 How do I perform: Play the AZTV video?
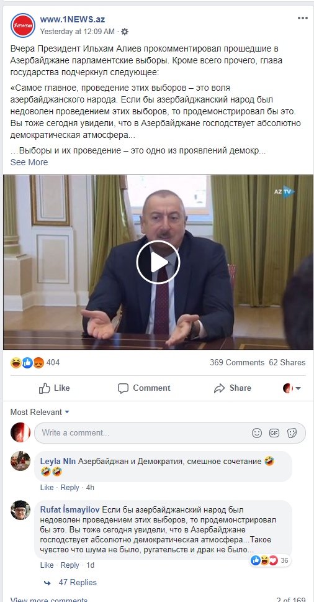coord(158,262)
